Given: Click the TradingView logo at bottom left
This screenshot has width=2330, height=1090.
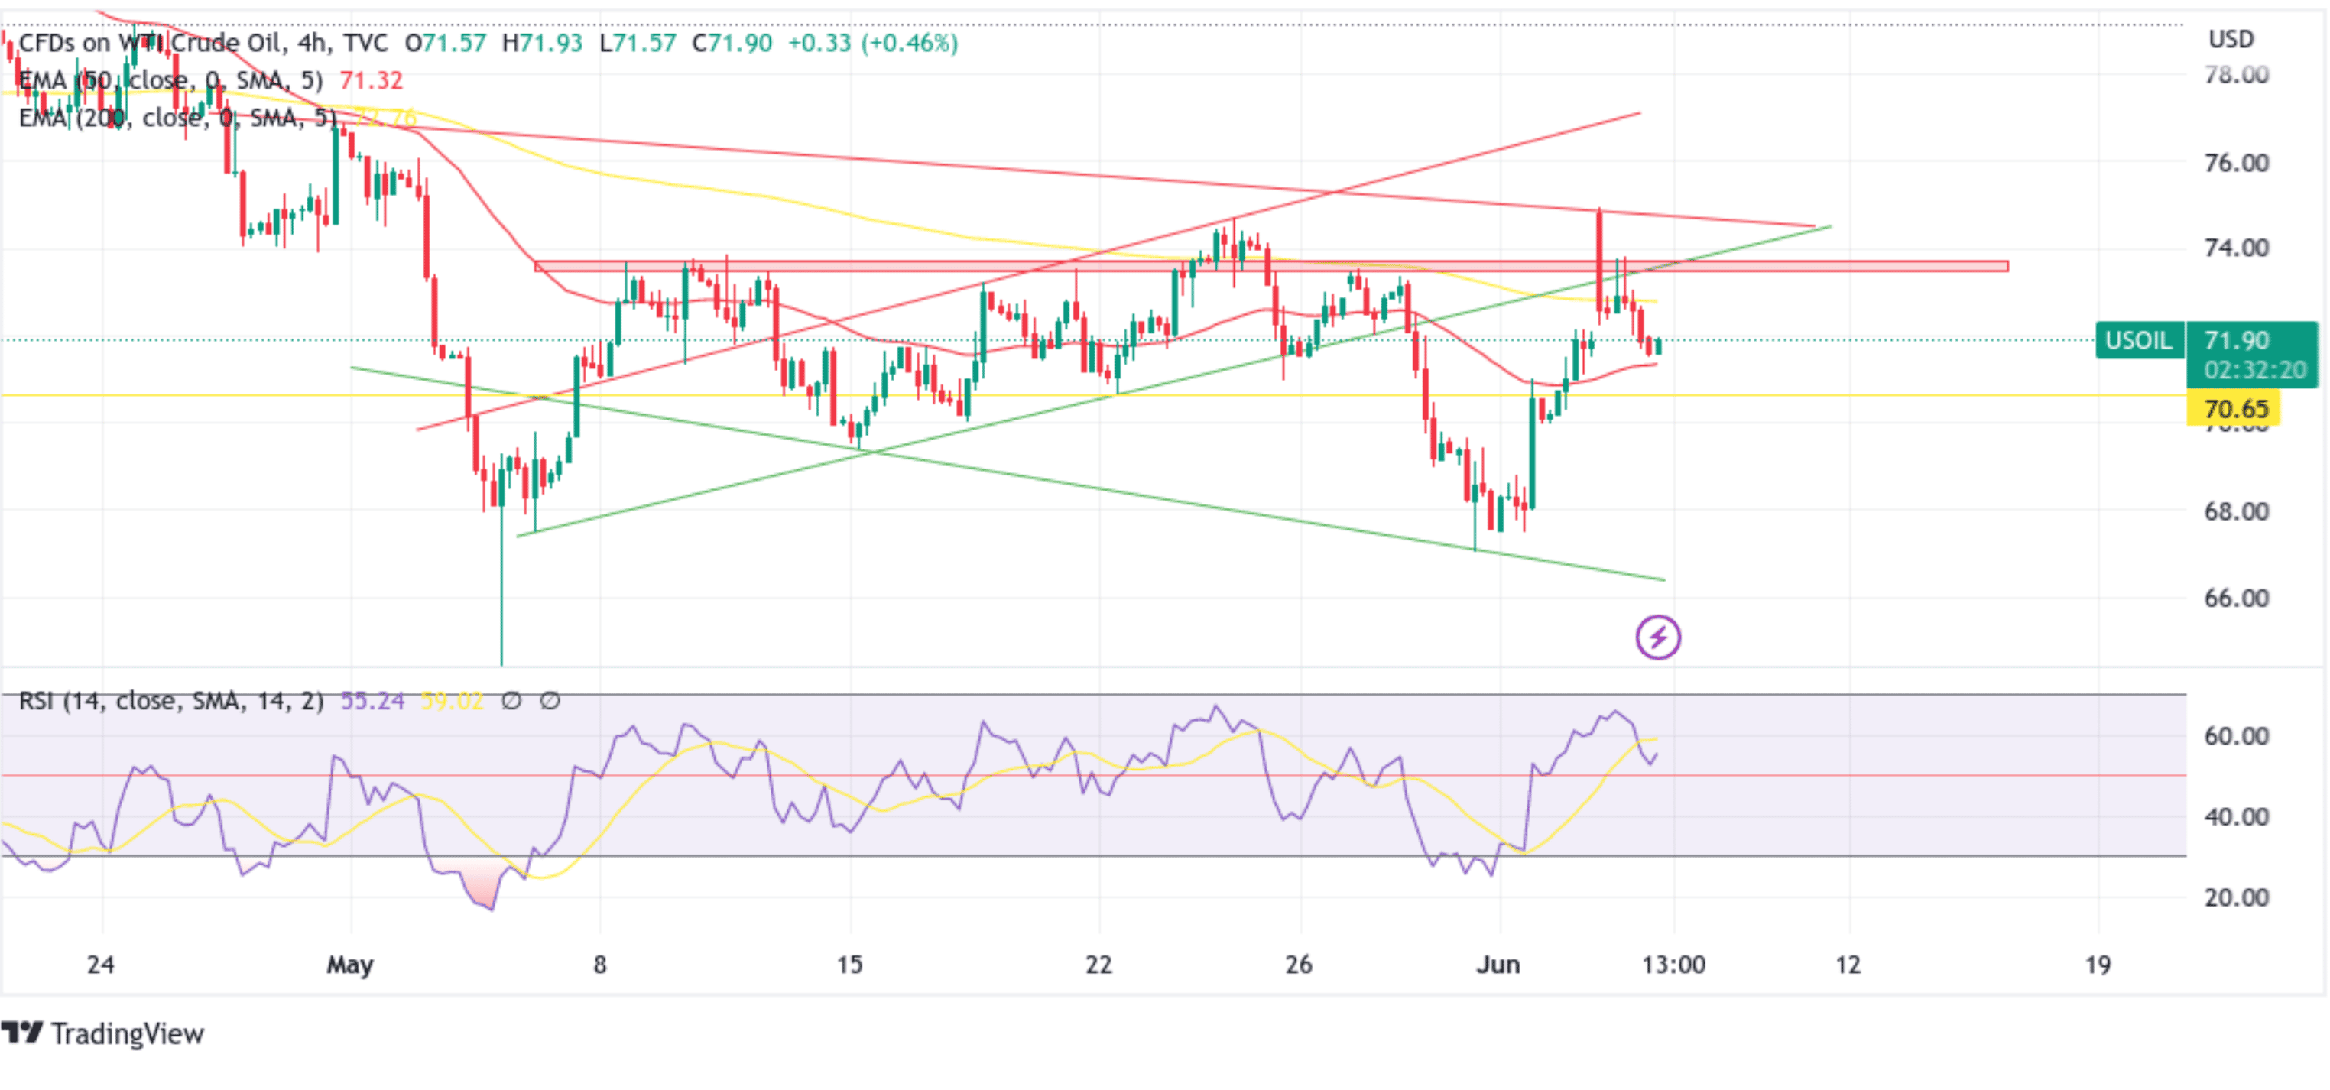Looking at the screenshot, I should (102, 1033).
